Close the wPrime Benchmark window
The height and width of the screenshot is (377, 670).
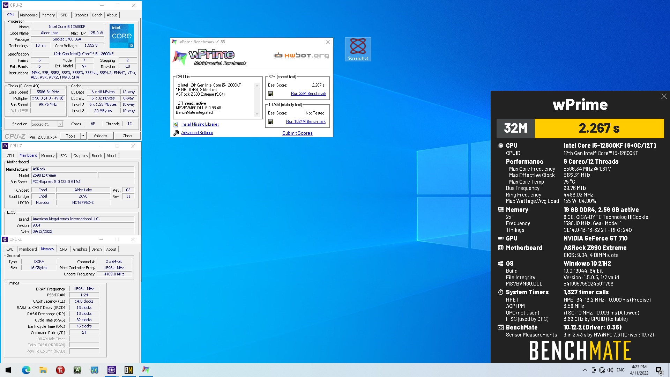click(328, 42)
